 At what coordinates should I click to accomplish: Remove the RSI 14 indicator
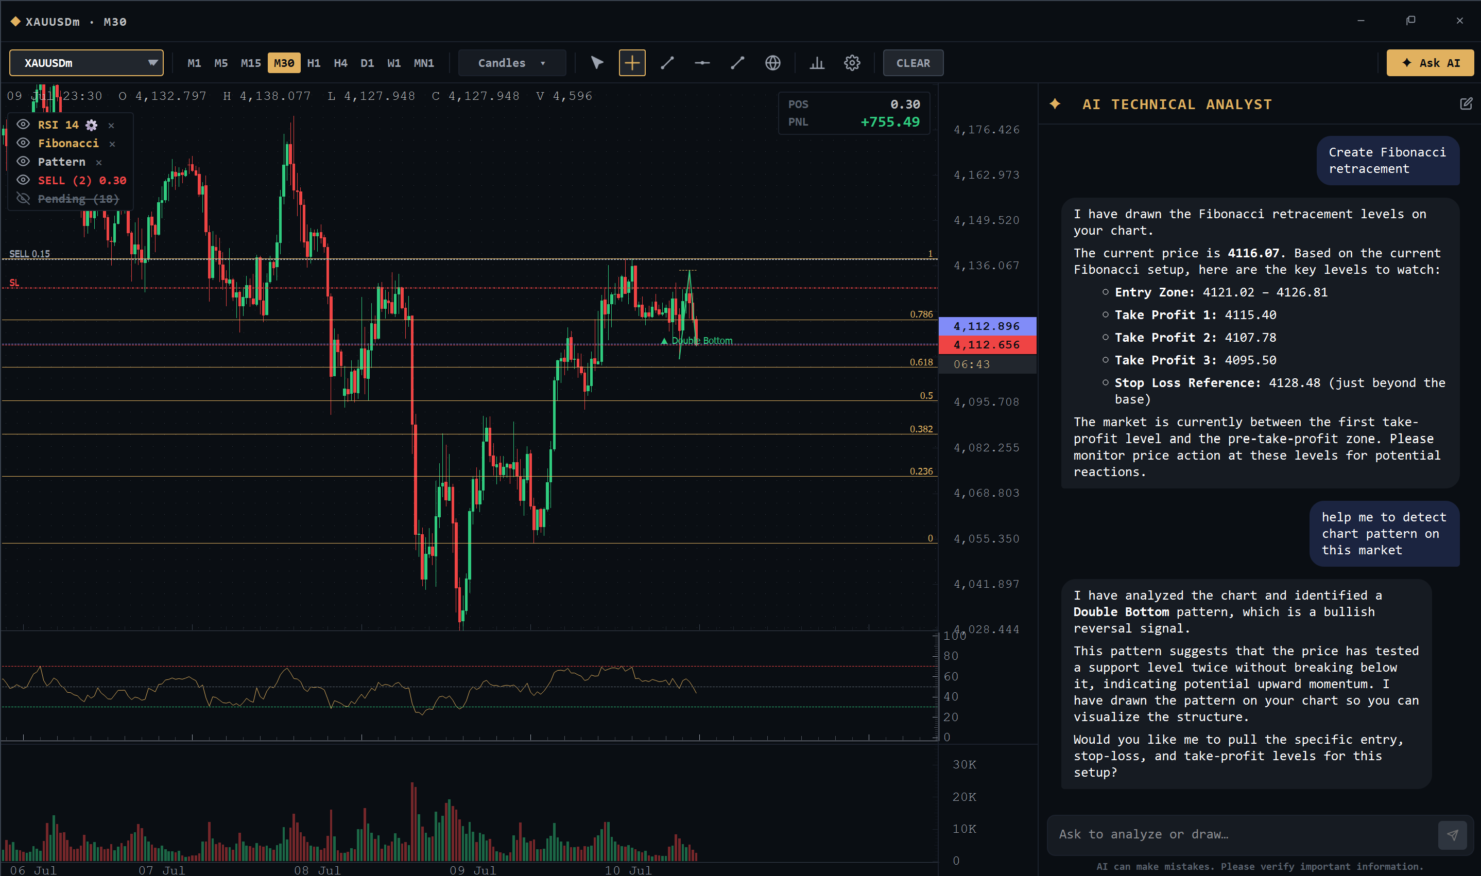coord(111,125)
